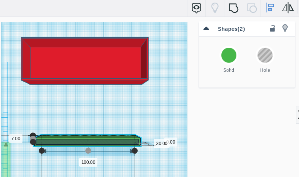Click the top black handle by the 7.00 label
This screenshot has height=177, width=299.
(33, 135)
